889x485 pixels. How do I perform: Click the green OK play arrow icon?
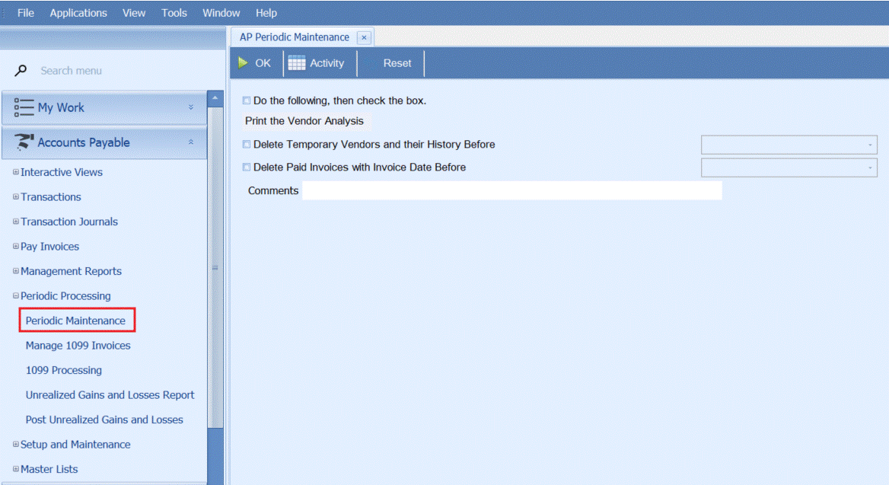[x=243, y=63]
